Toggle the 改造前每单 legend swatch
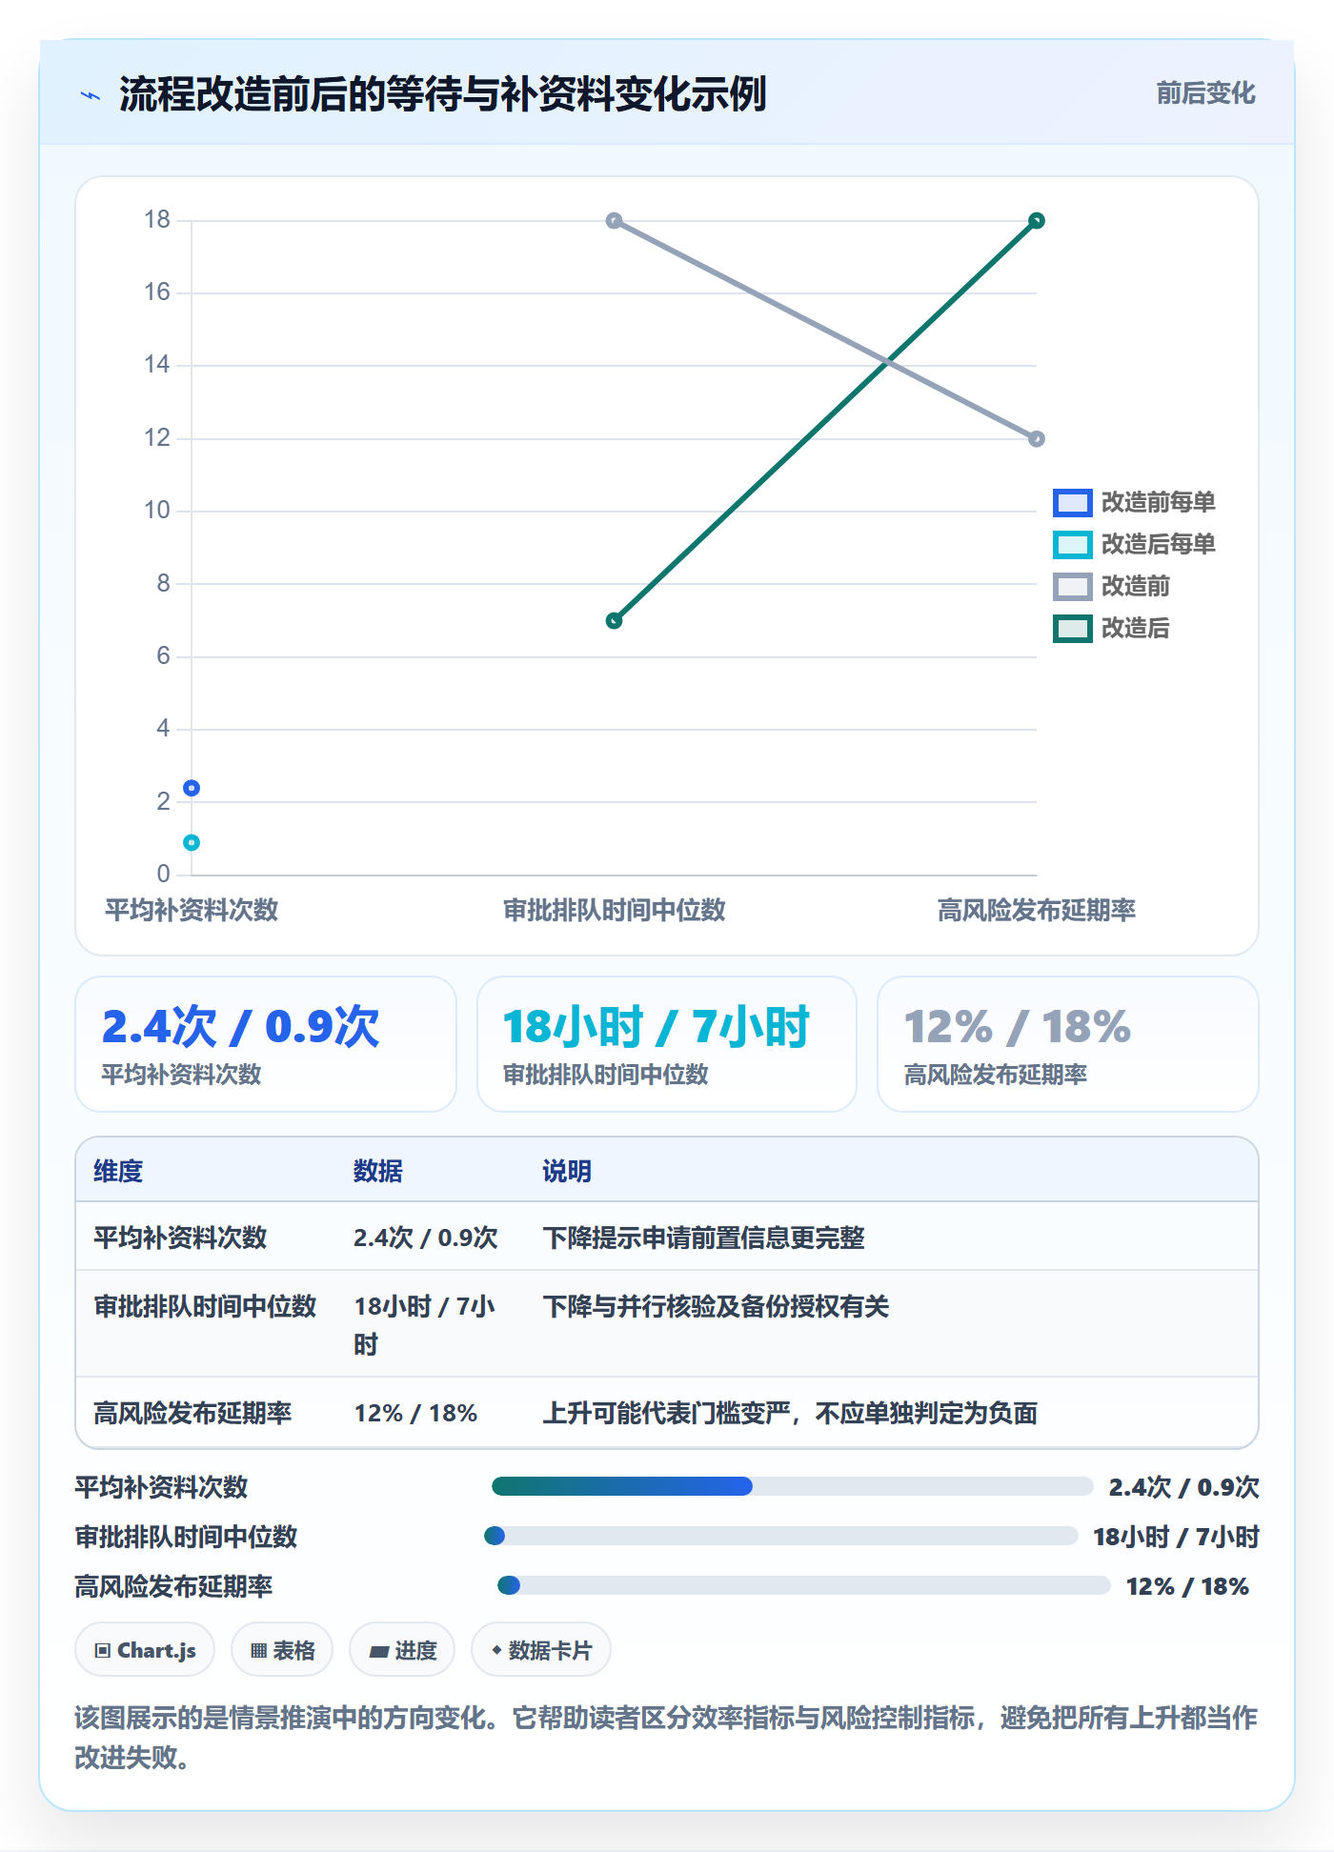This screenshot has height=1852, width=1334. click(1072, 502)
